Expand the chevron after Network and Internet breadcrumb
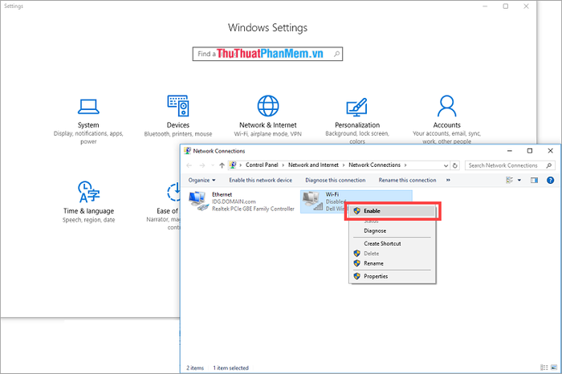This screenshot has height=374, width=562. pyautogui.click(x=344, y=165)
